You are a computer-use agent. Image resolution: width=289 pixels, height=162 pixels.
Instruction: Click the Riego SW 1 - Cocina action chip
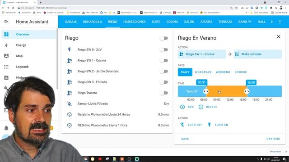pos(202,54)
